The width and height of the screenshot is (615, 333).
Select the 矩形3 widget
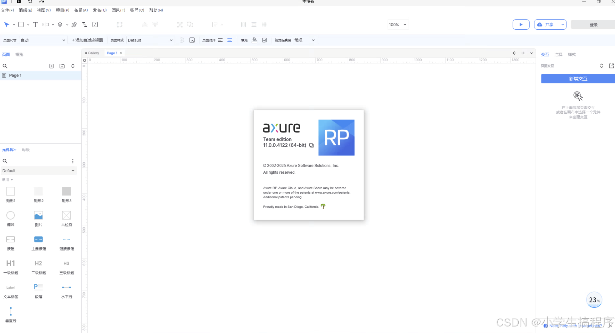[x=66, y=194]
